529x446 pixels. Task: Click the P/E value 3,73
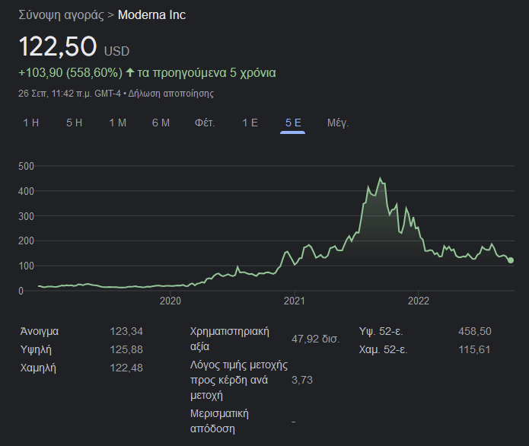point(302,380)
